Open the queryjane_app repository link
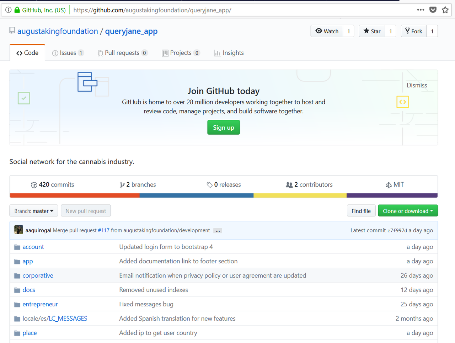 (131, 31)
